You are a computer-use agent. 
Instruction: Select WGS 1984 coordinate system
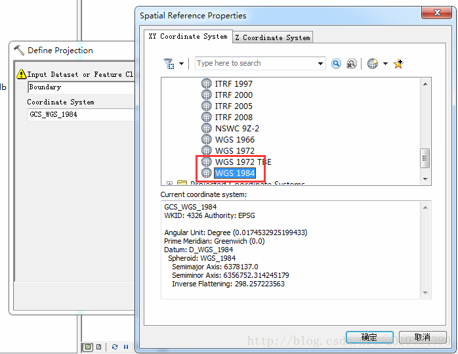coord(235,173)
